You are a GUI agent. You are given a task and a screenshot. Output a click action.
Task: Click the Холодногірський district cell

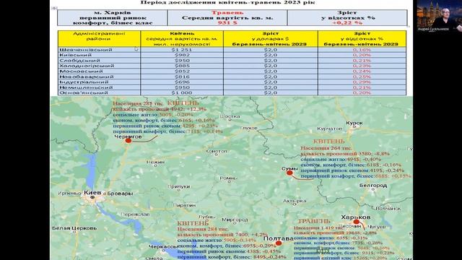(x=100, y=66)
